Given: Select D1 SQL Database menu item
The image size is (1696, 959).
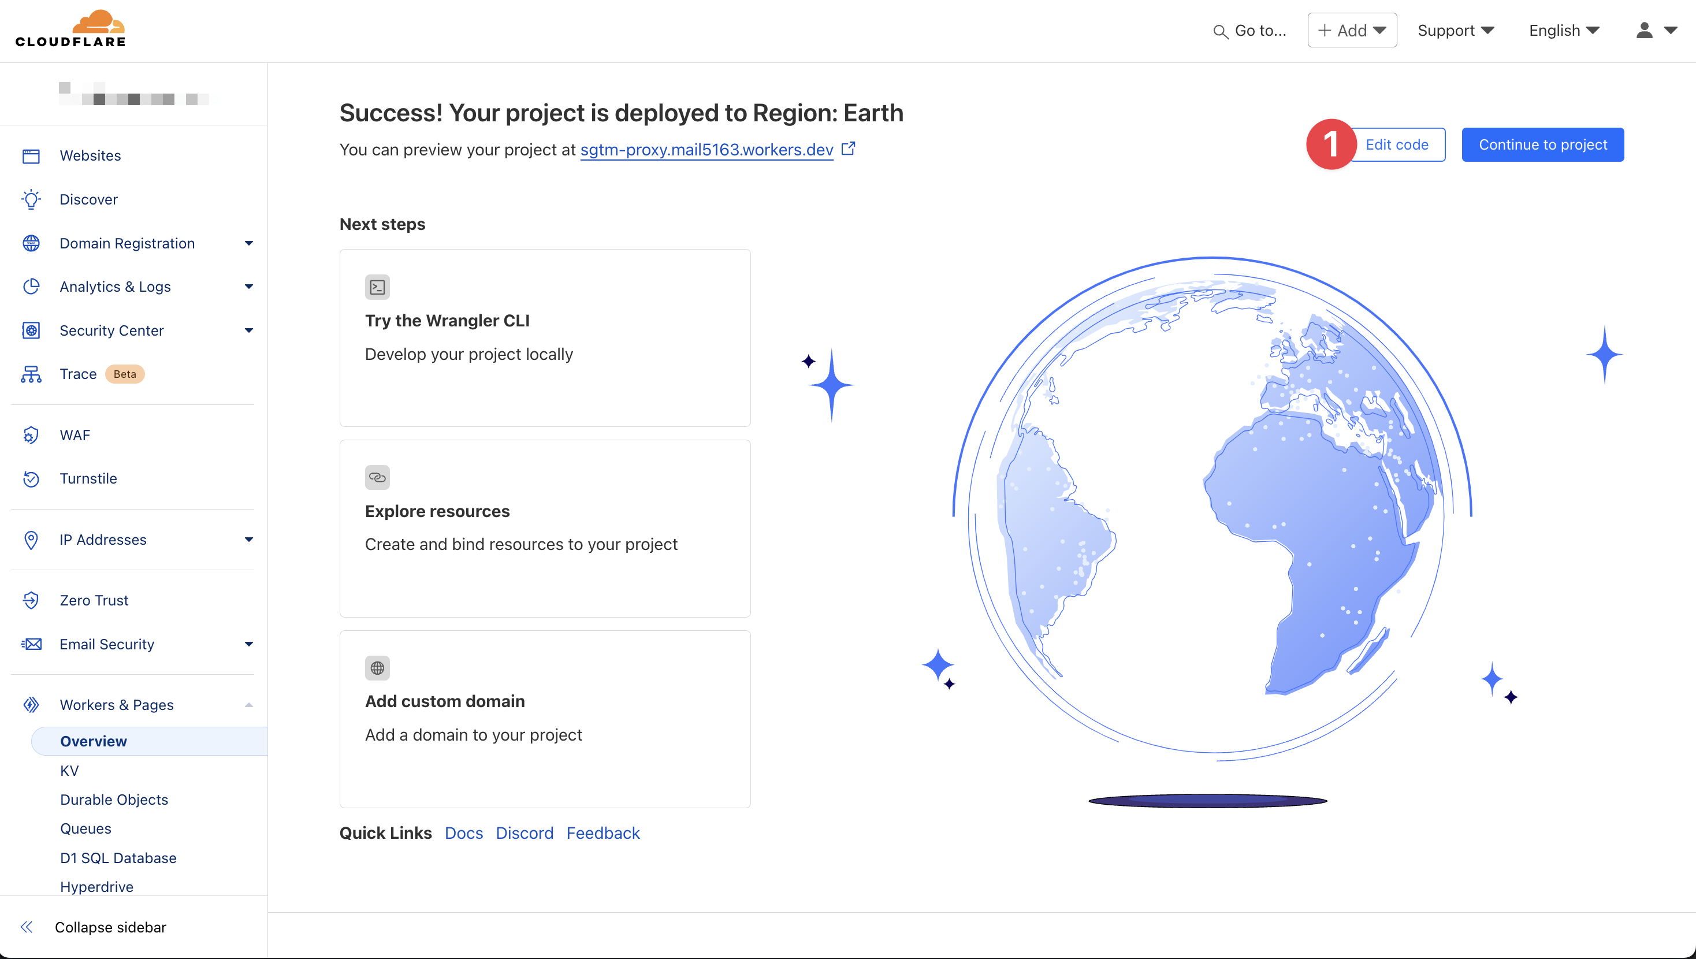Looking at the screenshot, I should point(118,857).
